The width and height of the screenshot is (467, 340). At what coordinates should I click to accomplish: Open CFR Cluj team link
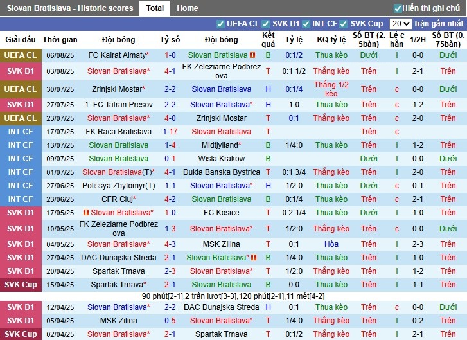117,199
